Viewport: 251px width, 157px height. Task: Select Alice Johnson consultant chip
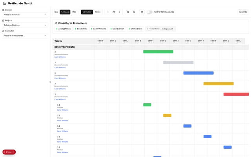pos(64,29)
